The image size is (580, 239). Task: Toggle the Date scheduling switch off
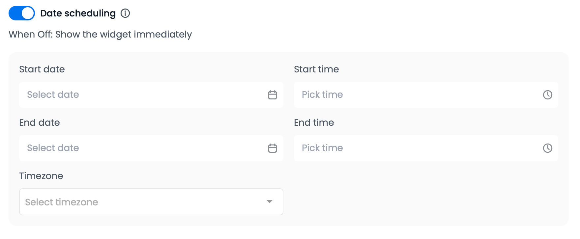tap(22, 13)
